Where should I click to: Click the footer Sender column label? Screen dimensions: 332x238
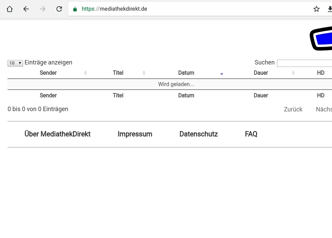[48, 95]
